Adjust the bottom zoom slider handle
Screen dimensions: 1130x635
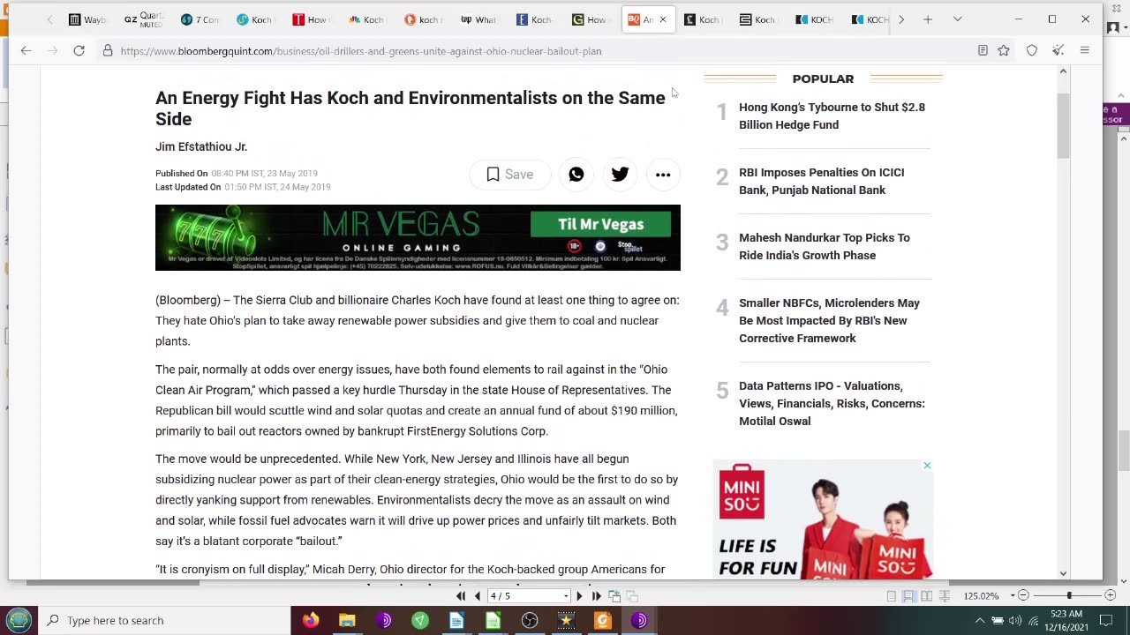pyautogui.click(x=1069, y=596)
